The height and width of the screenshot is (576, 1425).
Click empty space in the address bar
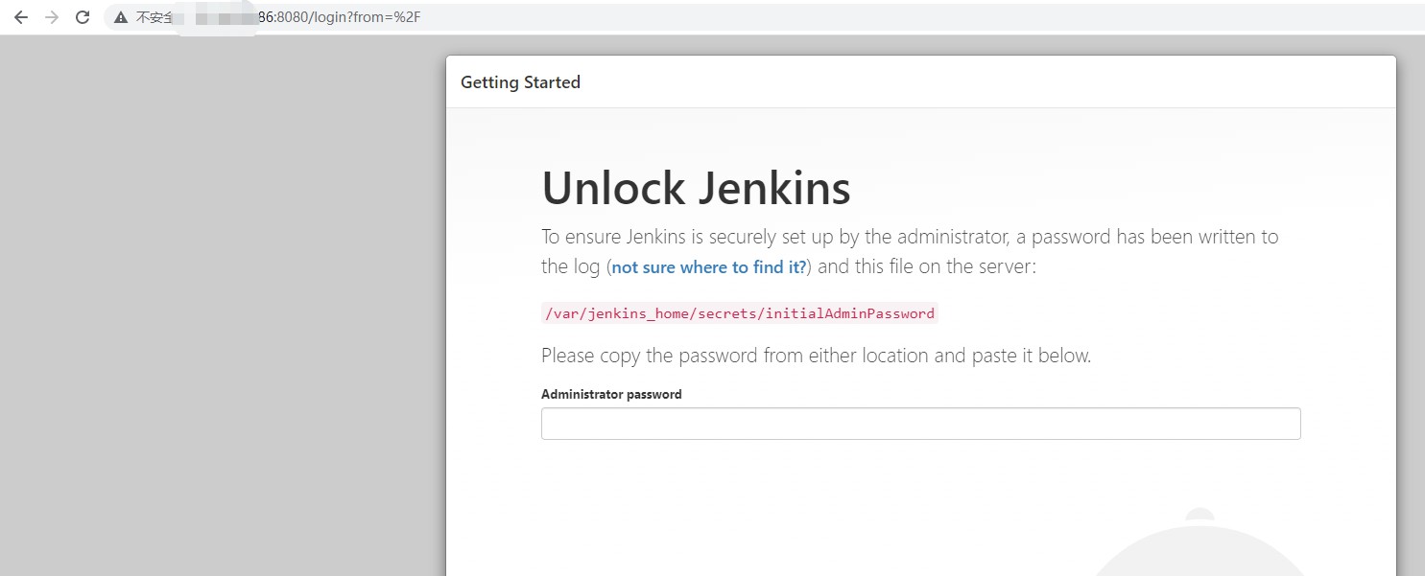click(x=864, y=17)
